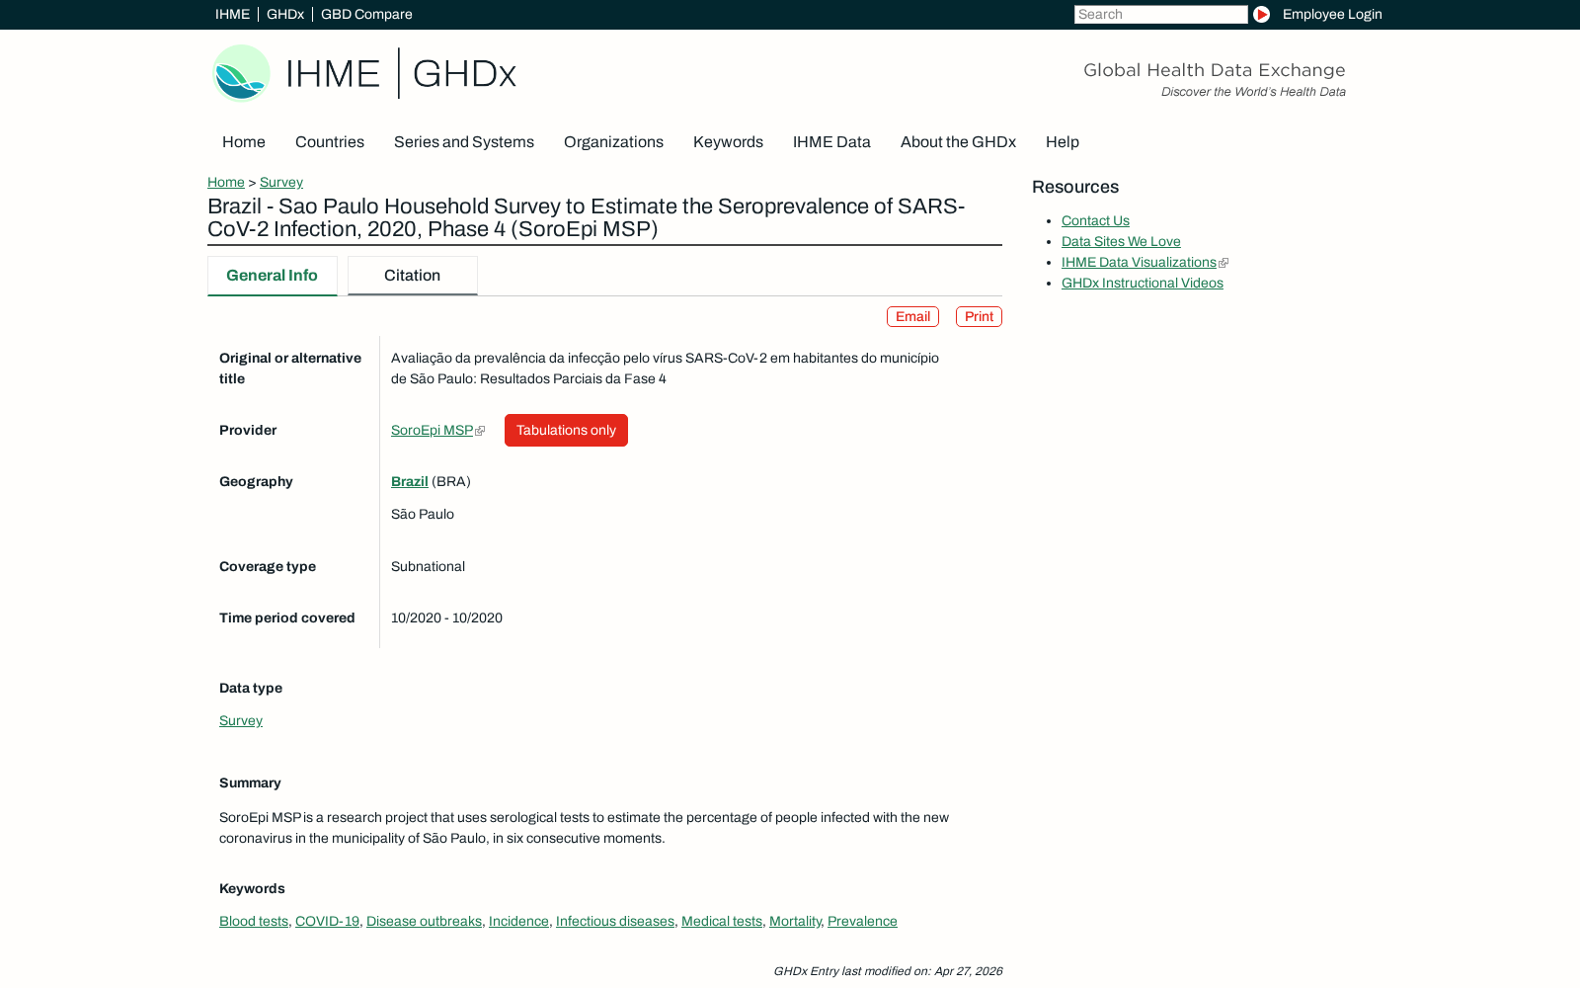1580x988 pixels.
Task: Open the Survey data type link
Action: tap(241, 721)
